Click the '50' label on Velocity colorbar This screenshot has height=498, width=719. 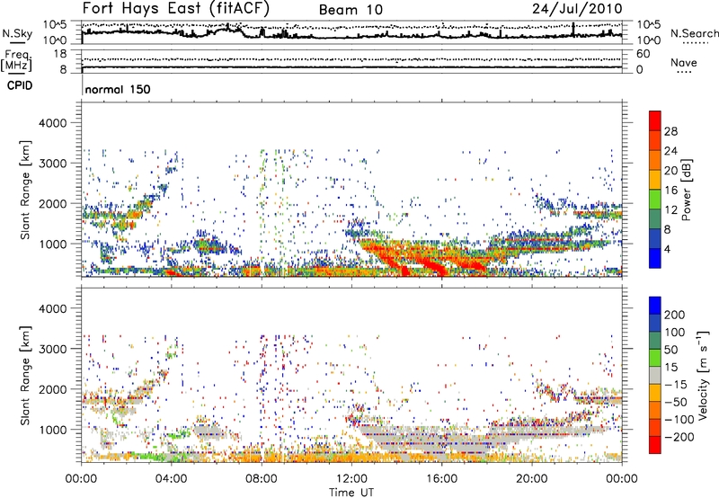point(670,350)
